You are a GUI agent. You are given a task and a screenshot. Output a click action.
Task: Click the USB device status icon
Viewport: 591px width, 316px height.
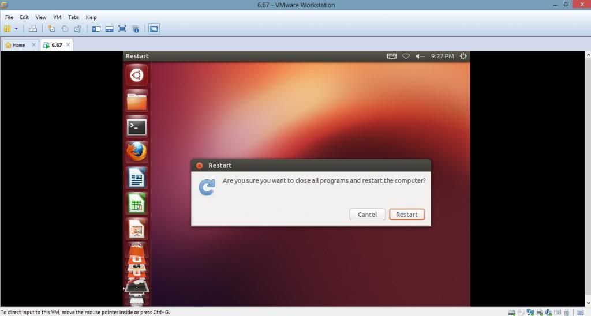tap(567, 312)
